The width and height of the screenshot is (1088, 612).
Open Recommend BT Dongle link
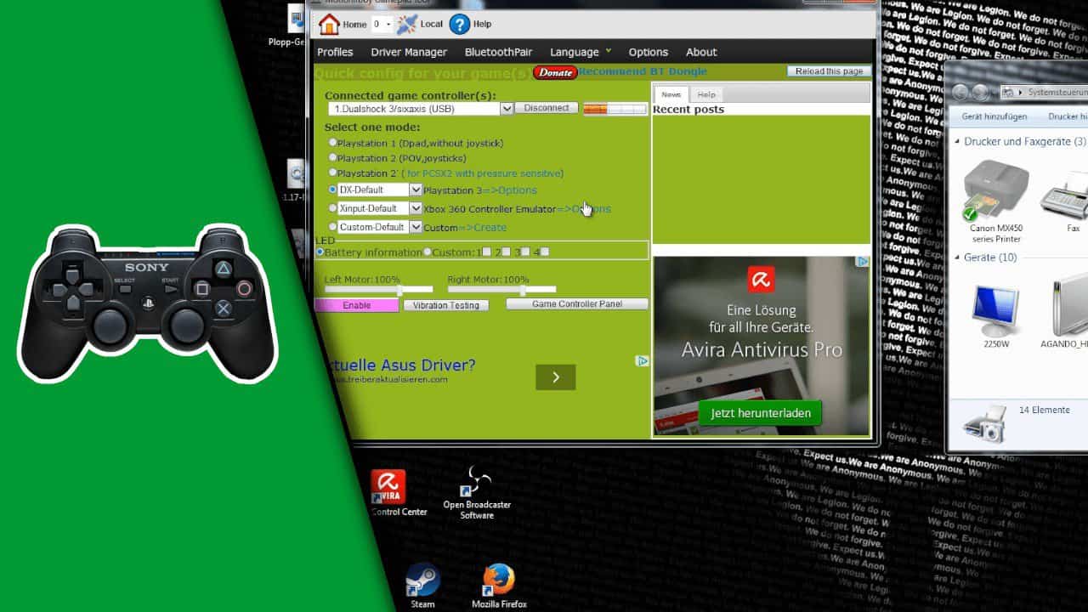pos(643,72)
